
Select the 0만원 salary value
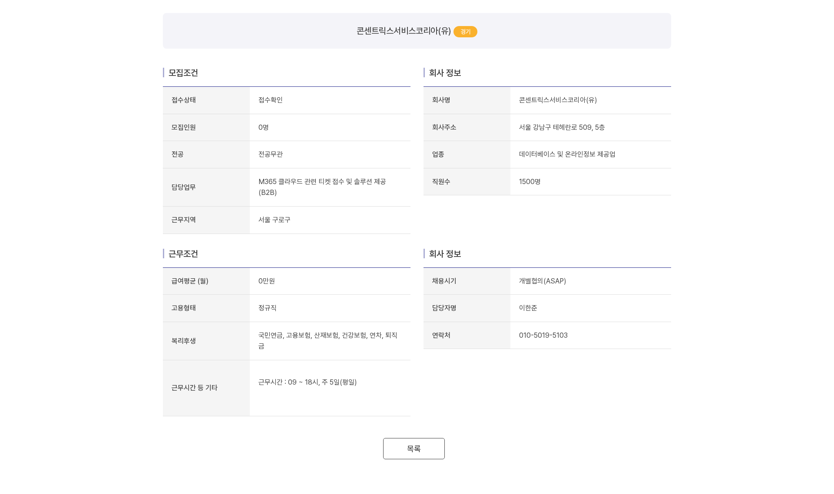tap(267, 281)
